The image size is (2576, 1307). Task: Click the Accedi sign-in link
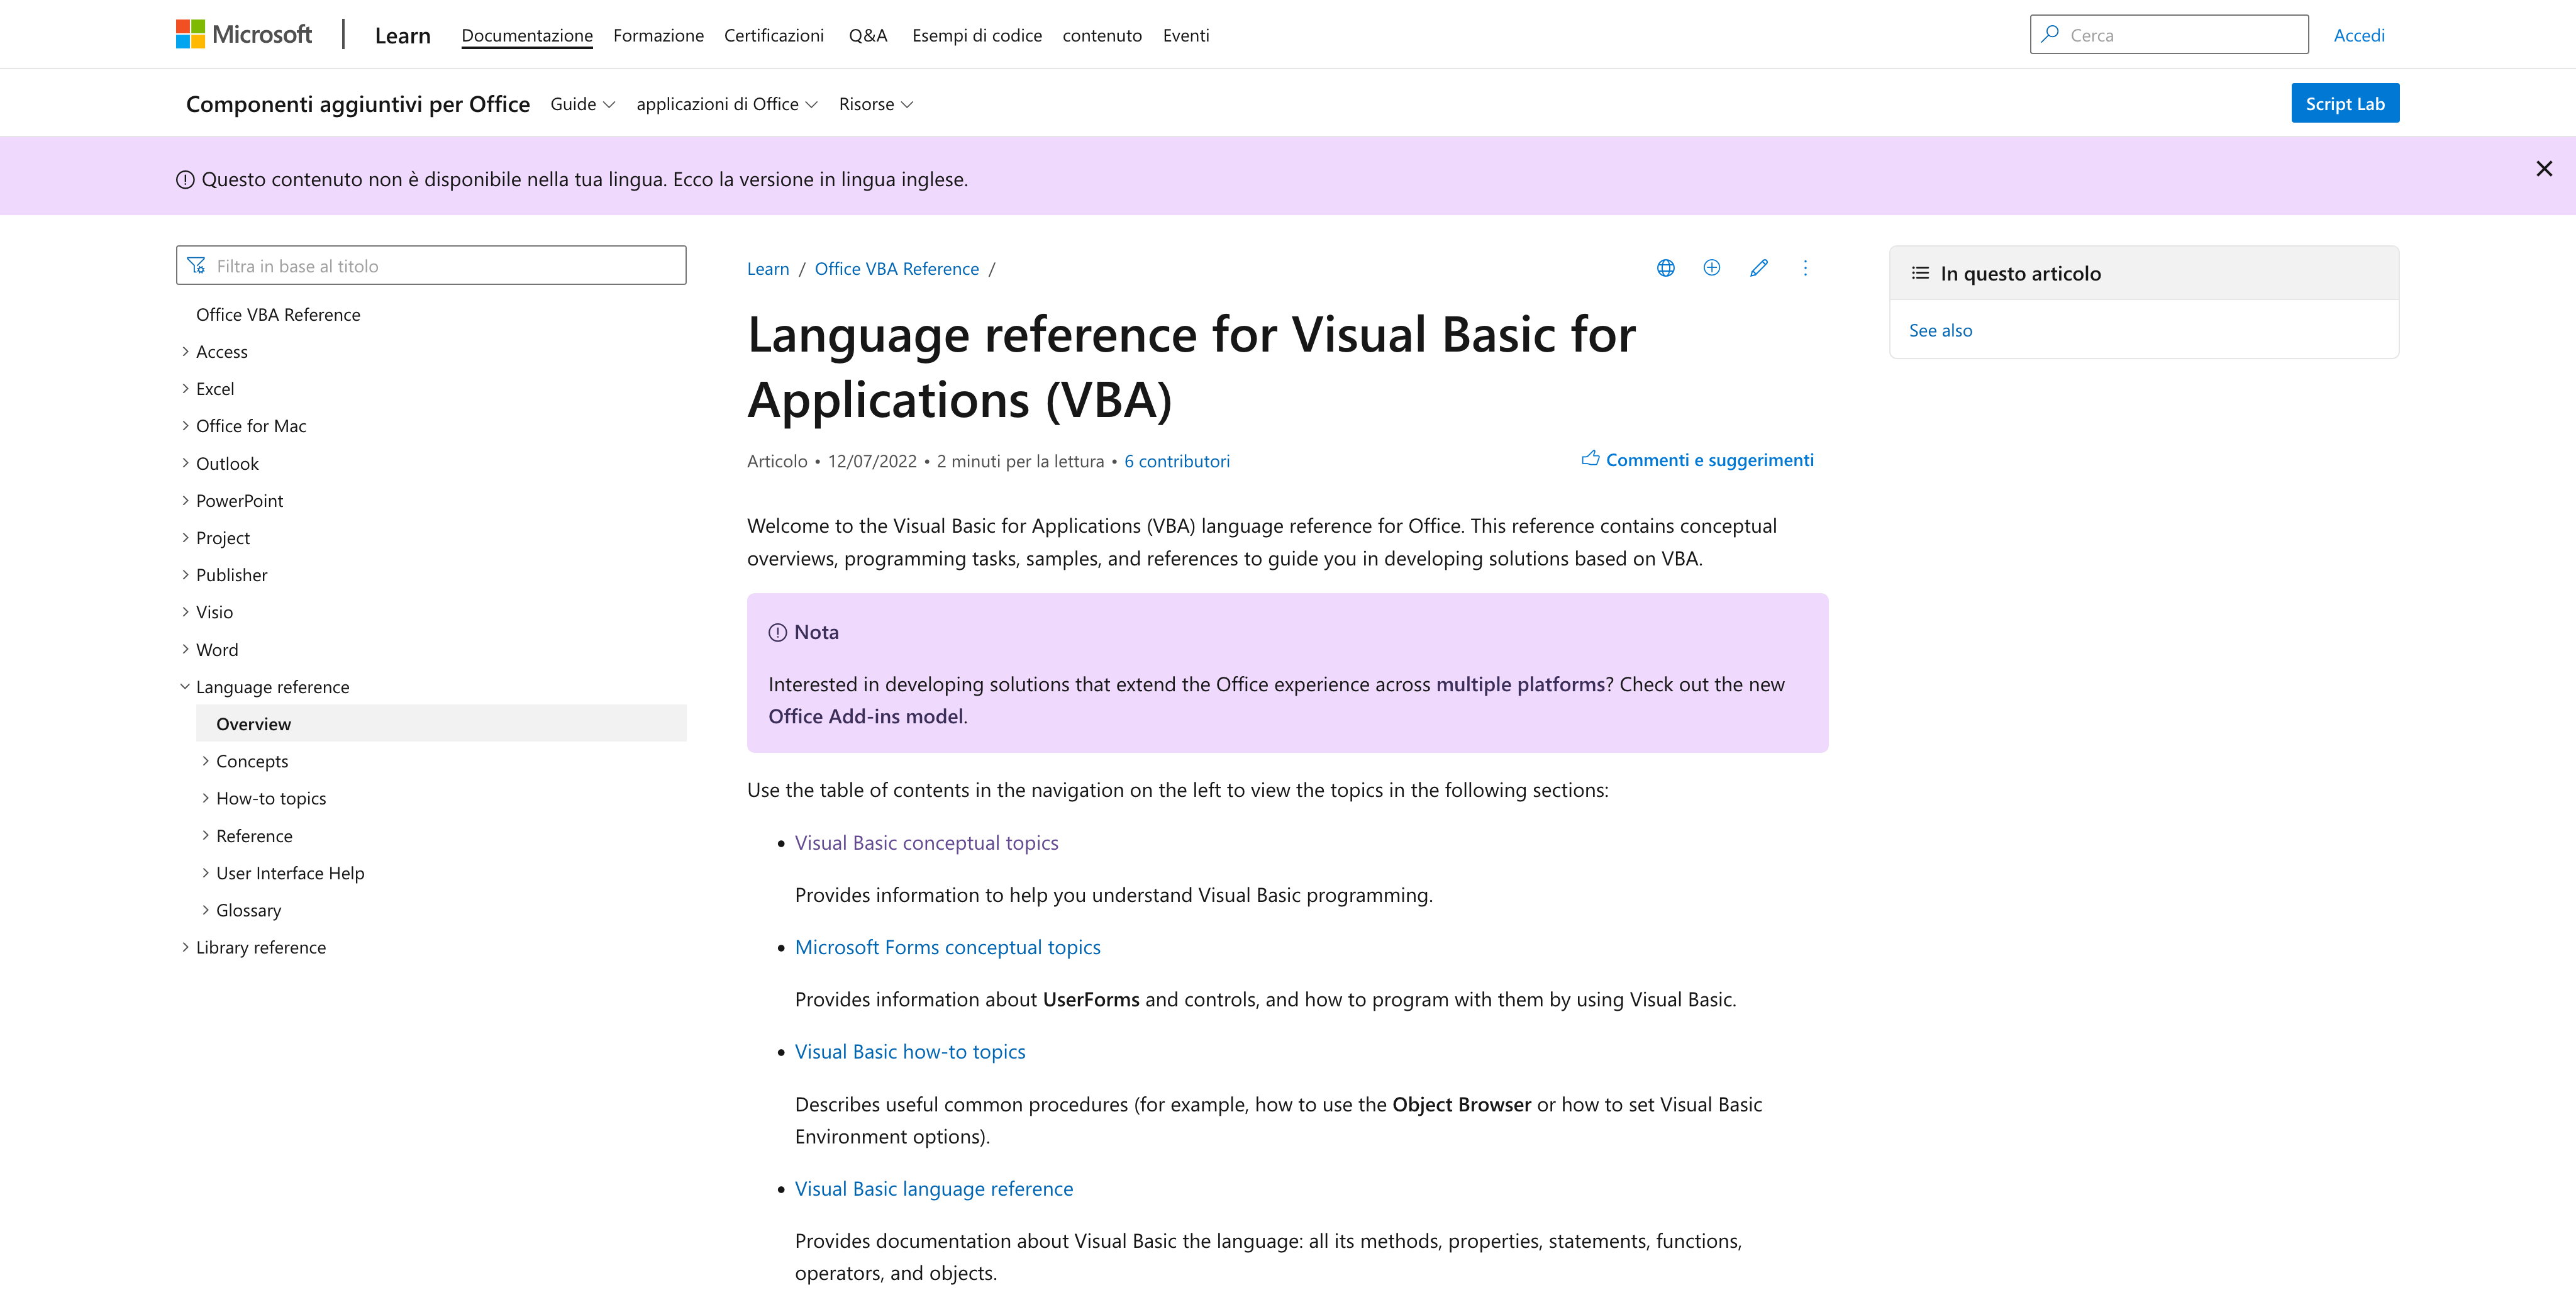(x=2359, y=35)
